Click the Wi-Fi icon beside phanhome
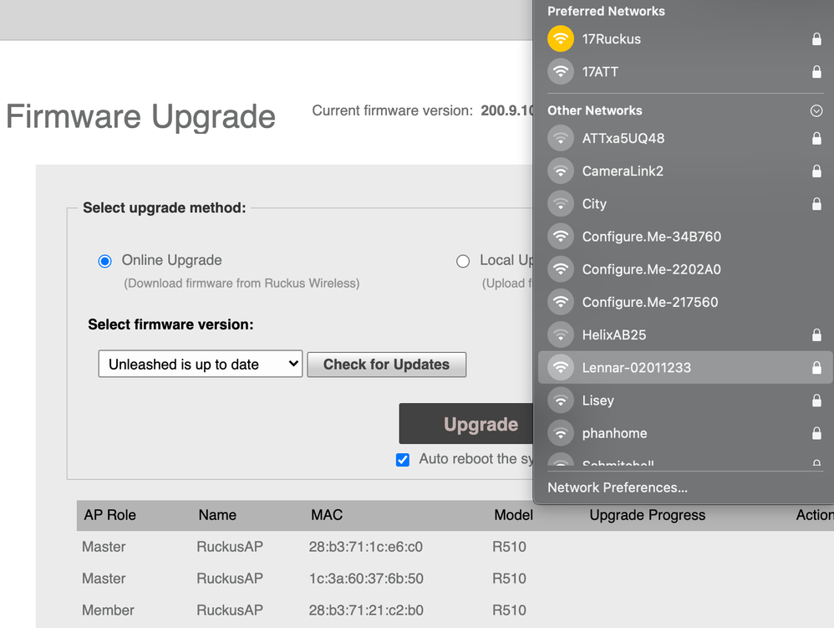Screen dimensions: 834x628 pos(561,433)
